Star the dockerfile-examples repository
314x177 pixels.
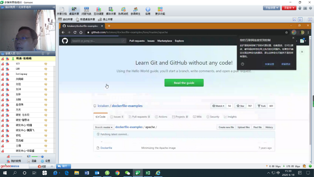[240, 106]
